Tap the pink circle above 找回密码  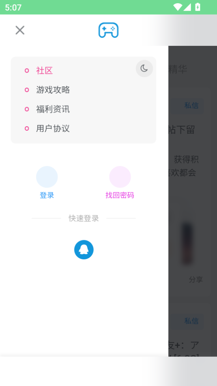[120, 177]
